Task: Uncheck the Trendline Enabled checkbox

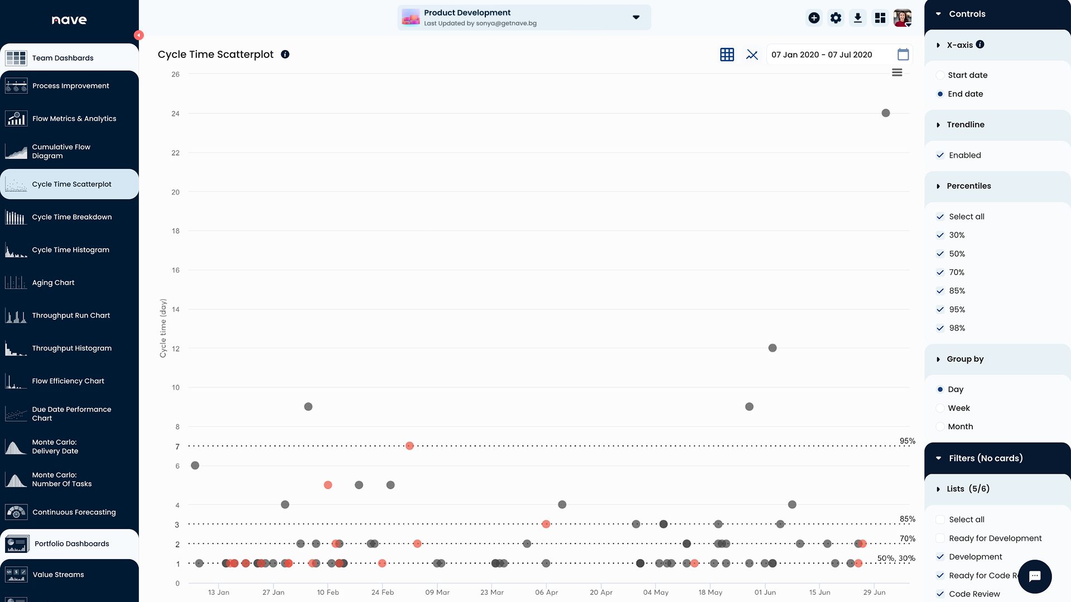Action: click(x=940, y=156)
